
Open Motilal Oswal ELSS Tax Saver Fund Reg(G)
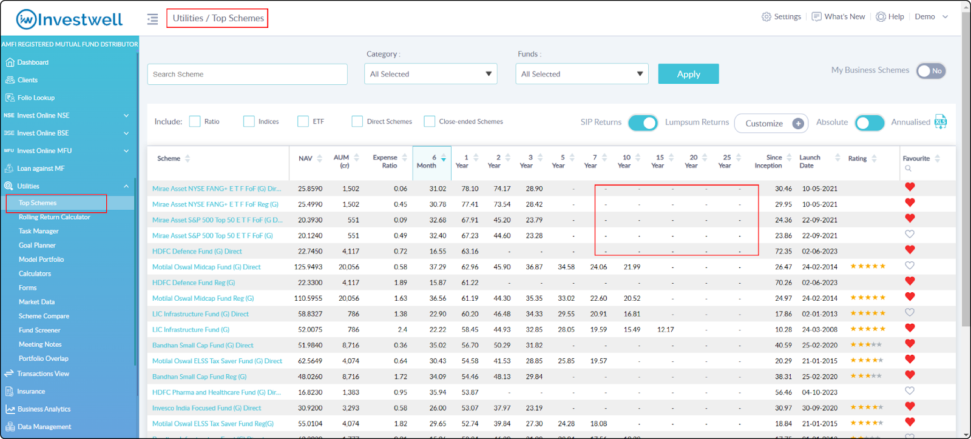(213, 424)
